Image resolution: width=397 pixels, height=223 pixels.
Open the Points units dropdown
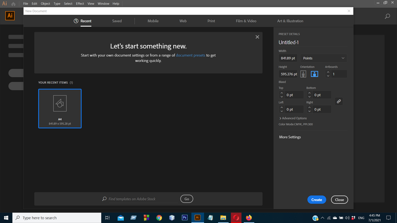[323, 58]
